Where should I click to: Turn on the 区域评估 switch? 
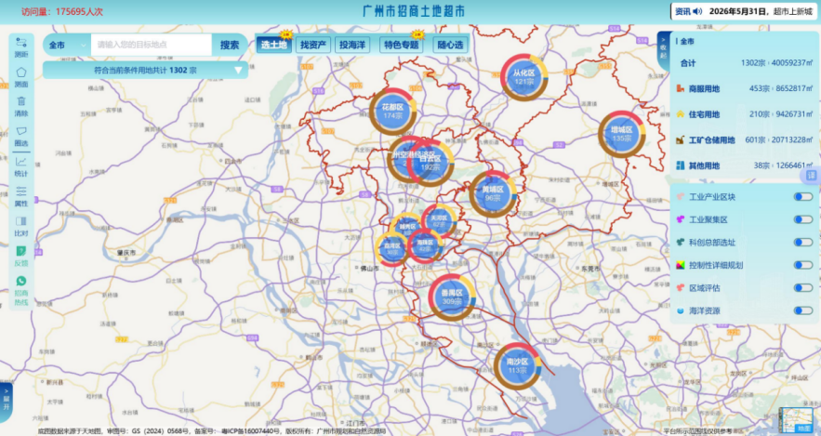click(x=803, y=288)
